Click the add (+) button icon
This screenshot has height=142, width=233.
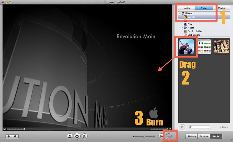(x=10, y=136)
